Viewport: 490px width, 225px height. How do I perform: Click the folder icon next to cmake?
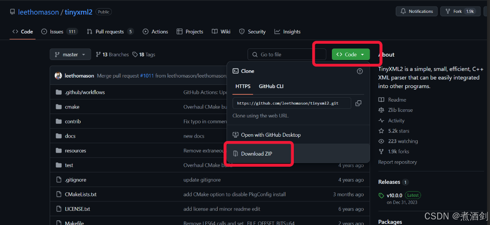pos(58,107)
